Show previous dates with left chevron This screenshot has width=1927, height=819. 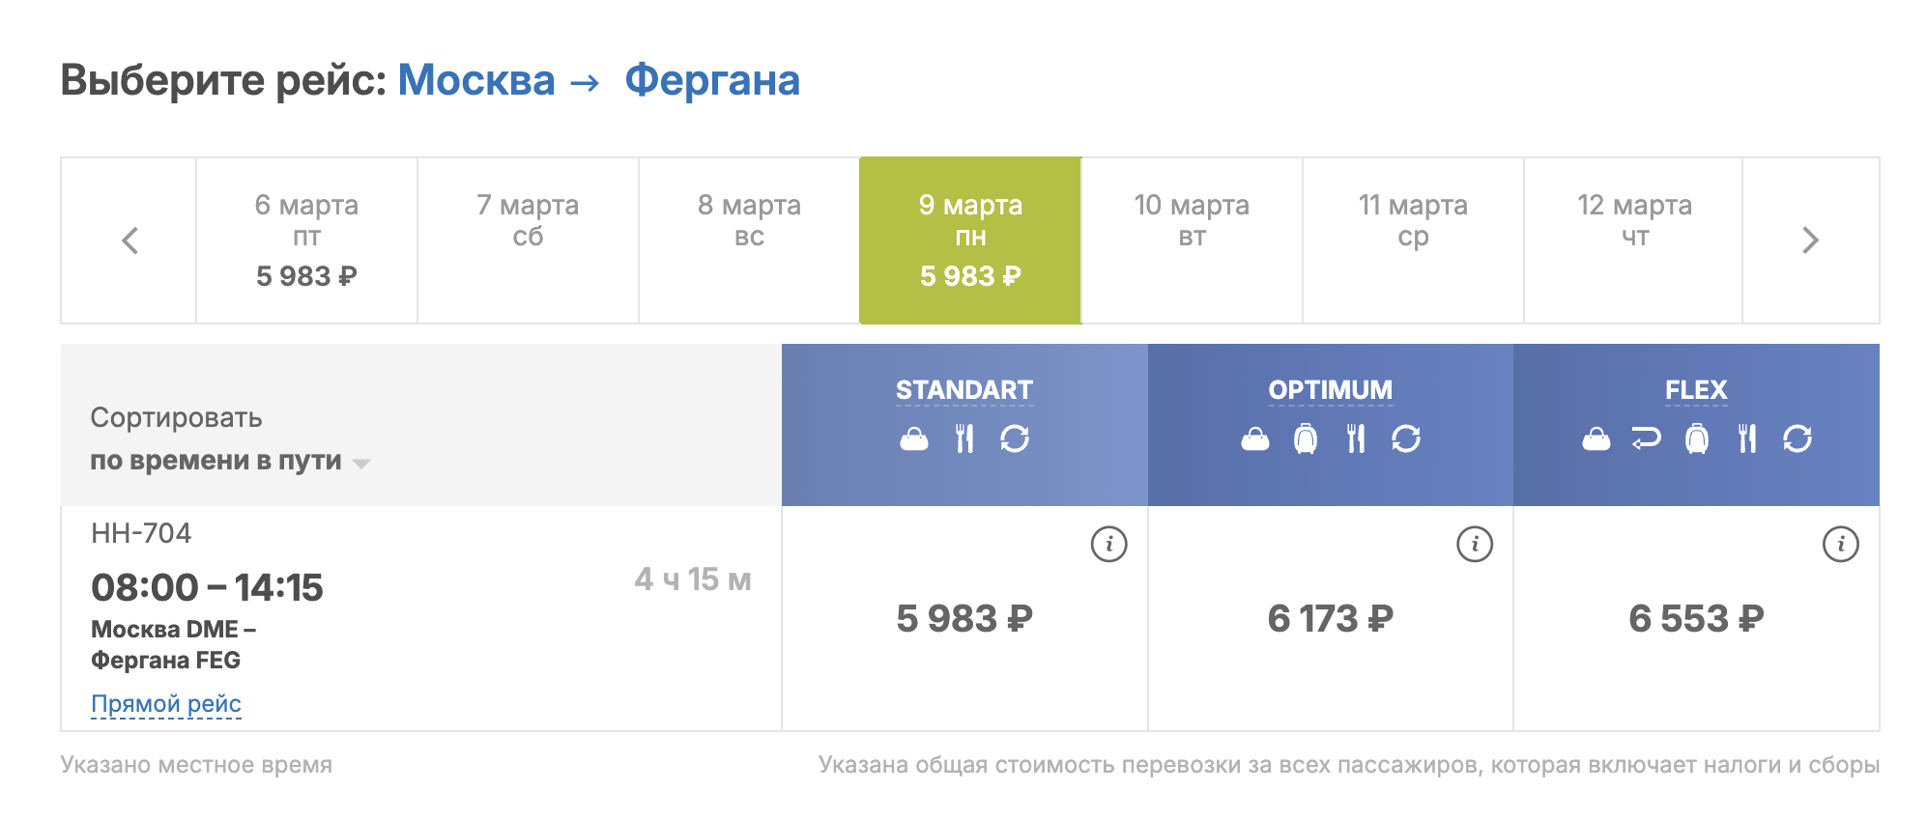pyautogui.click(x=129, y=240)
